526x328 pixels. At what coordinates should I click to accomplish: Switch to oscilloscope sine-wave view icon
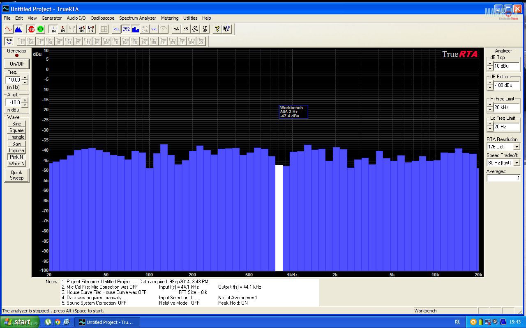(x=9, y=29)
